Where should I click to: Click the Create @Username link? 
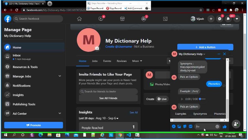(x=119, y=47)
